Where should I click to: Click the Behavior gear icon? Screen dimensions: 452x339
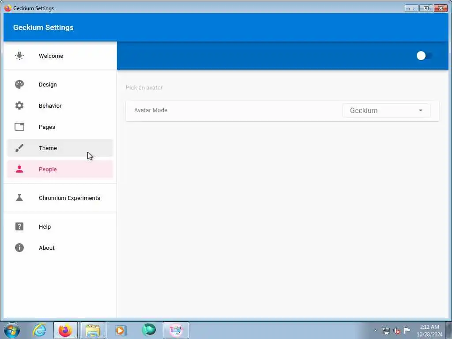tap(19, 105)
